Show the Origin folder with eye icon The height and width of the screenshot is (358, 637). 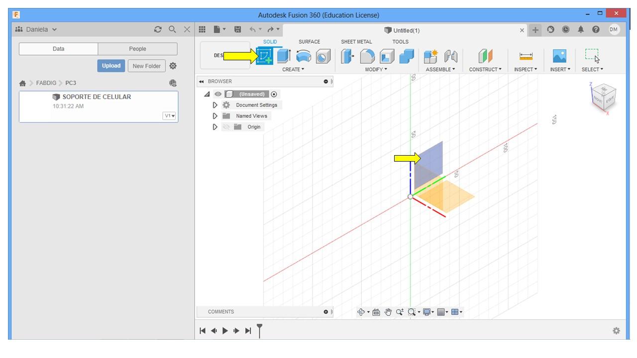226,127
